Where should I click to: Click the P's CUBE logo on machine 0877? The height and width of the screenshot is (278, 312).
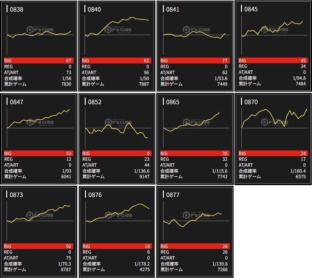pyautogui.click(x=196, y=215)
